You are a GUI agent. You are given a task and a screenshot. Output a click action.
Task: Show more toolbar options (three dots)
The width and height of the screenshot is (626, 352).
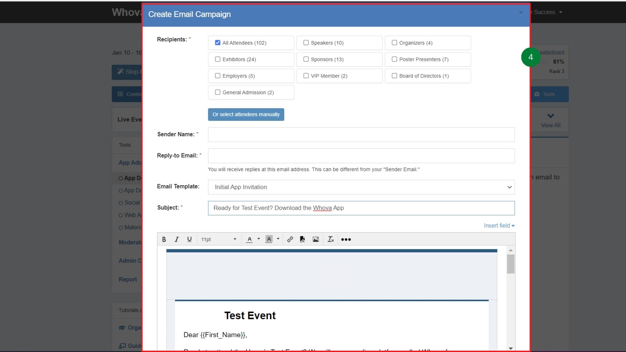pos(346,239)
